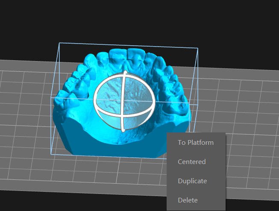This screenshot has width=279, height=211.
Task: Select Centered from the context menu
Action: tap(196, 162)
